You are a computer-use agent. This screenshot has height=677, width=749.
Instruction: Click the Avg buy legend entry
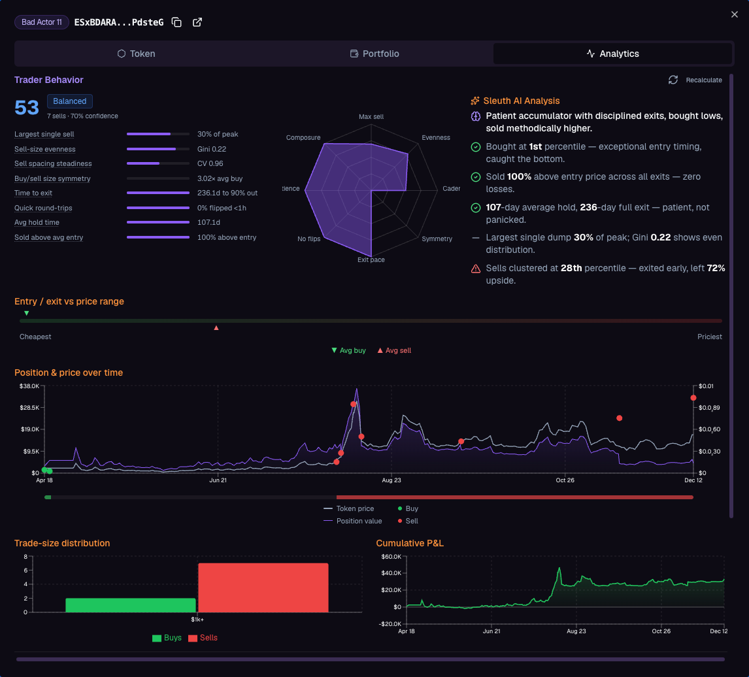[349, 350]
